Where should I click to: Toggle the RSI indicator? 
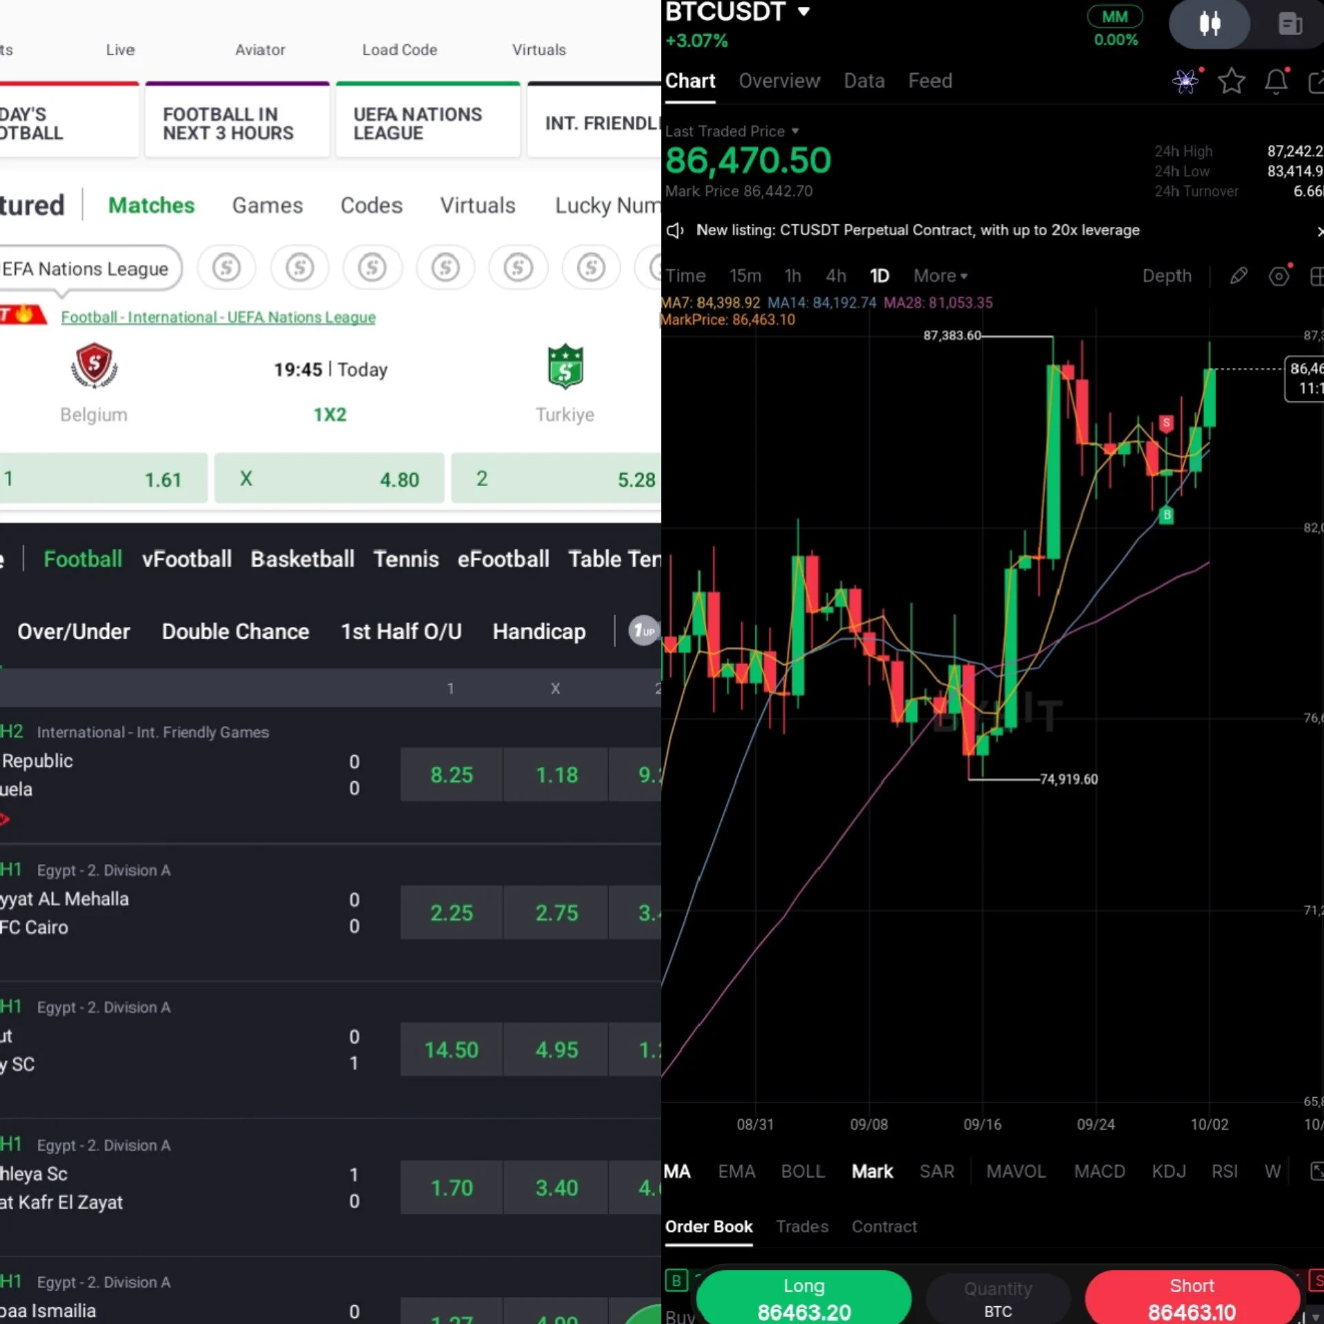1225,1171
